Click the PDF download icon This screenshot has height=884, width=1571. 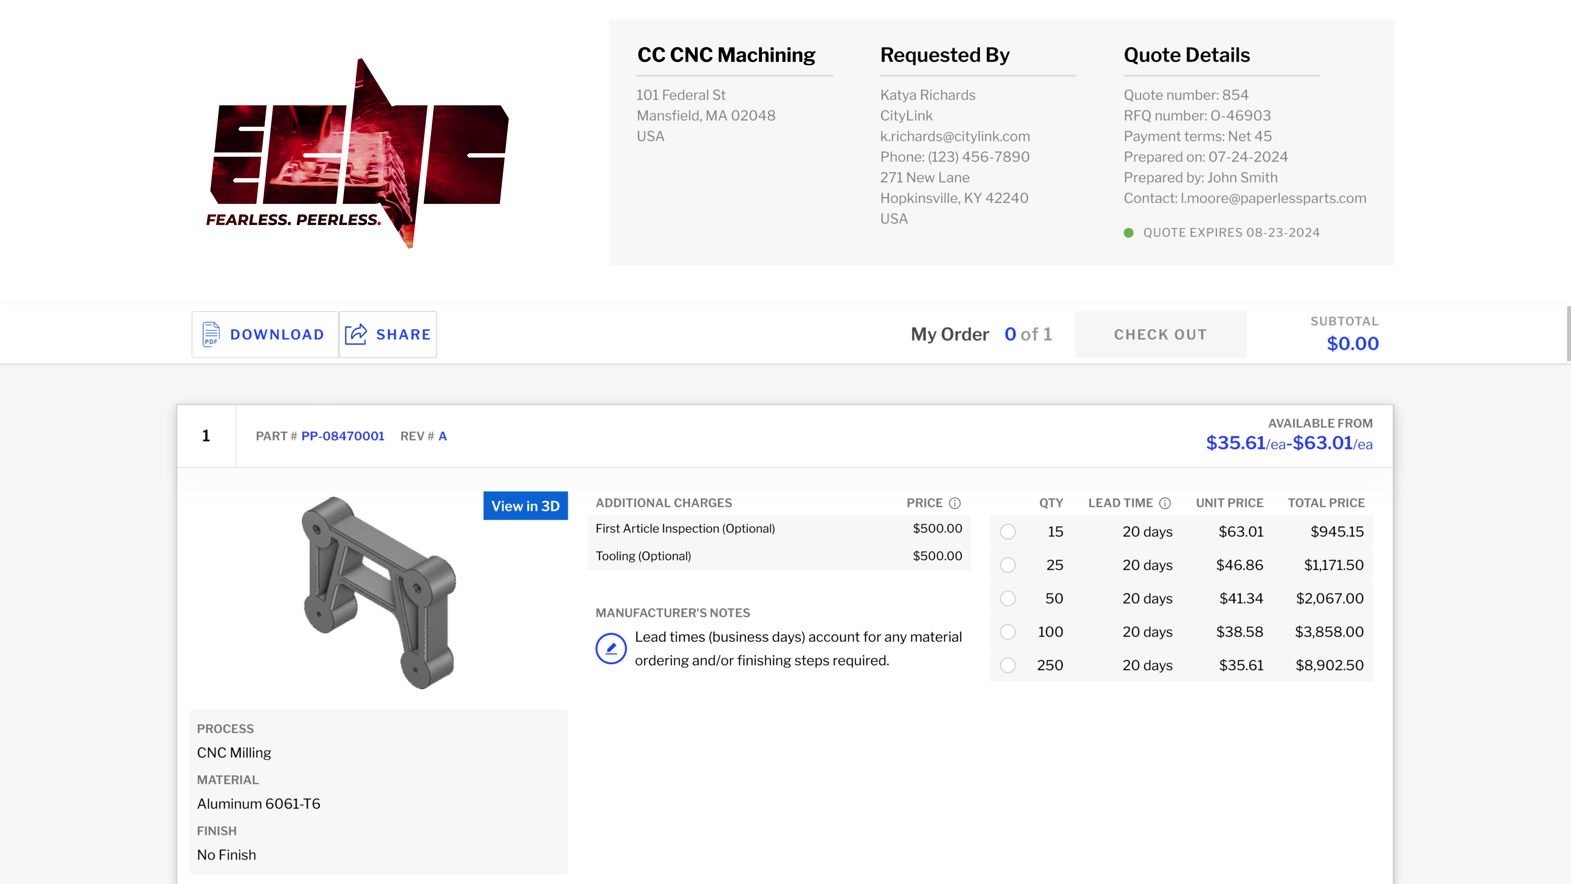point(211,334)
